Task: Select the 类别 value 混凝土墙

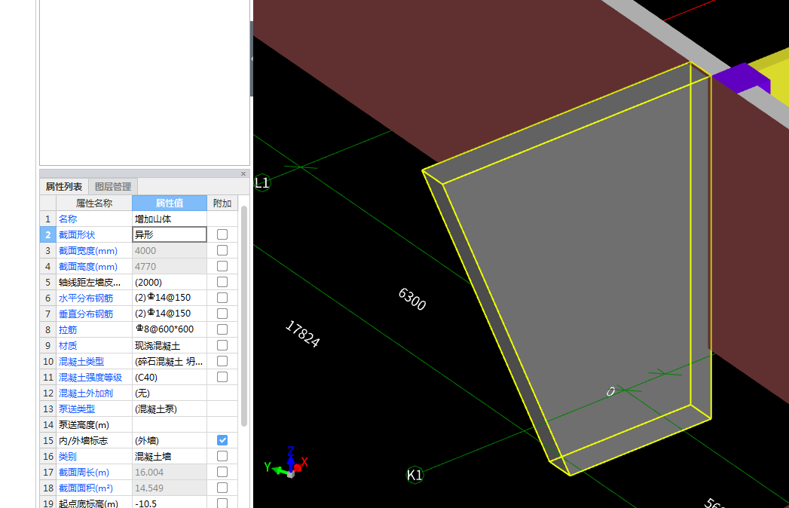Action: tap(170, 456)
